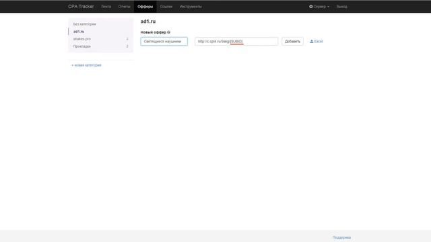Screen dimensions: 431x242
Task: Open the Ссылки menu item
Action: (x=166, y=7)
